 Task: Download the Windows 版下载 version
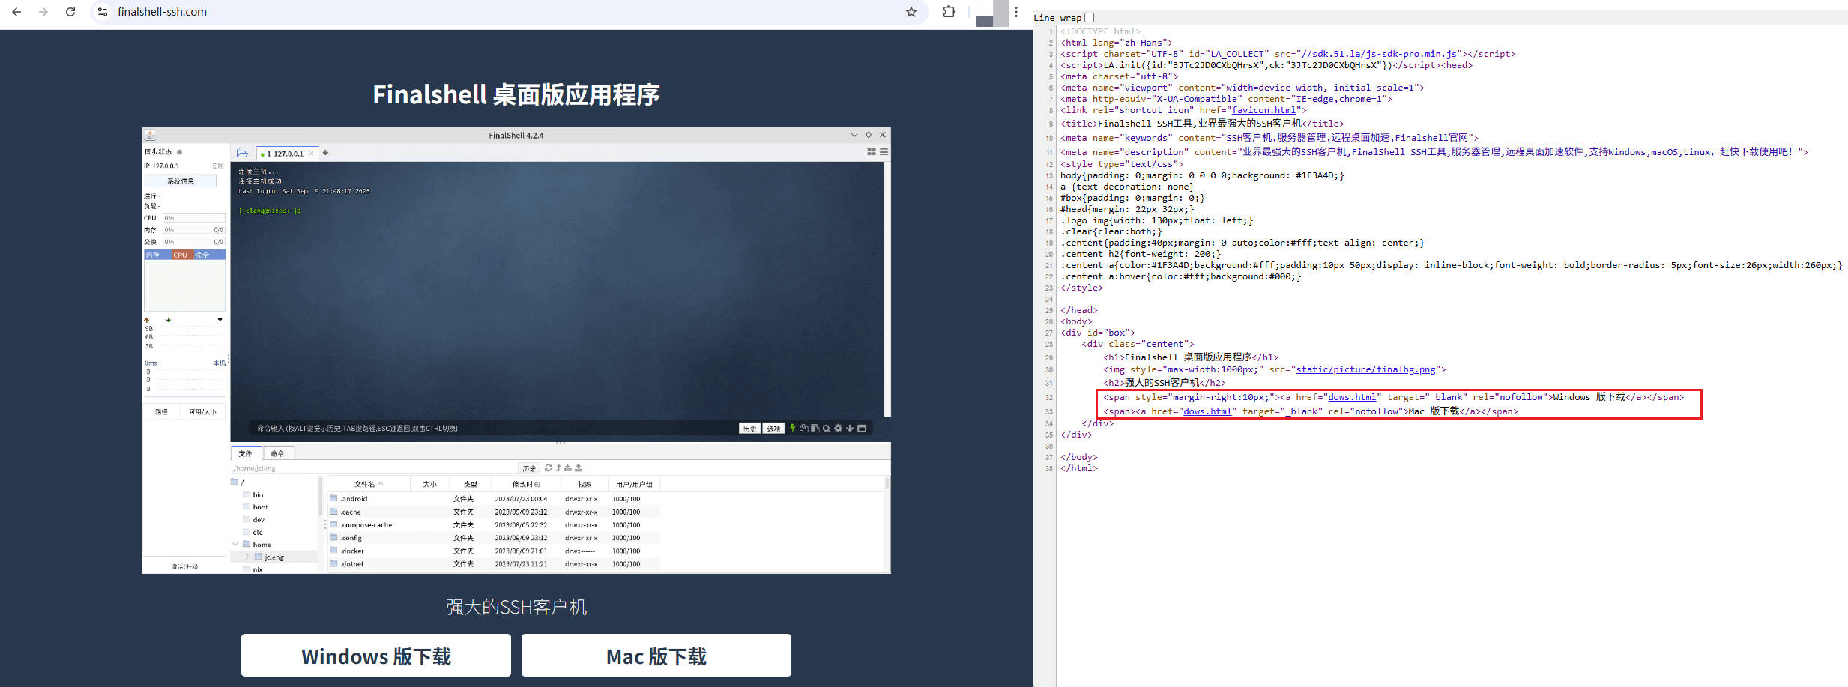(376, 656)
